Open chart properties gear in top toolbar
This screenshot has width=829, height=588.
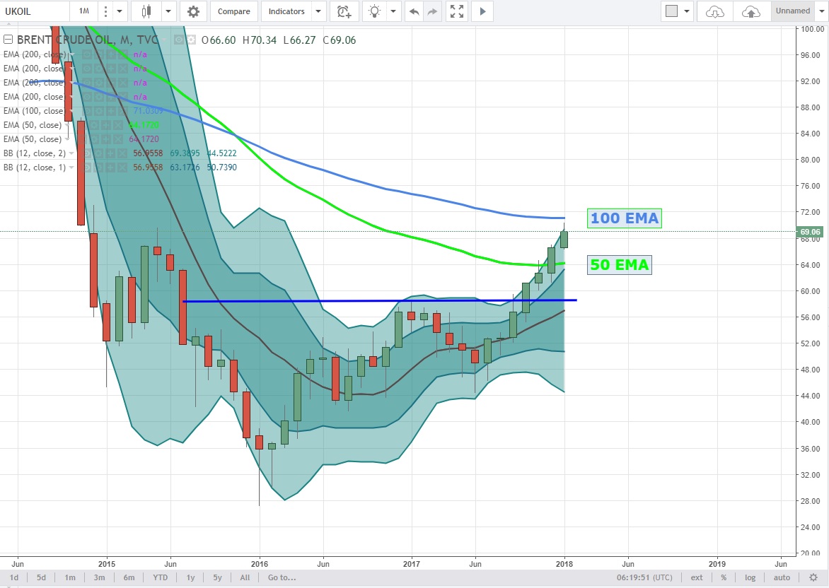193,11
